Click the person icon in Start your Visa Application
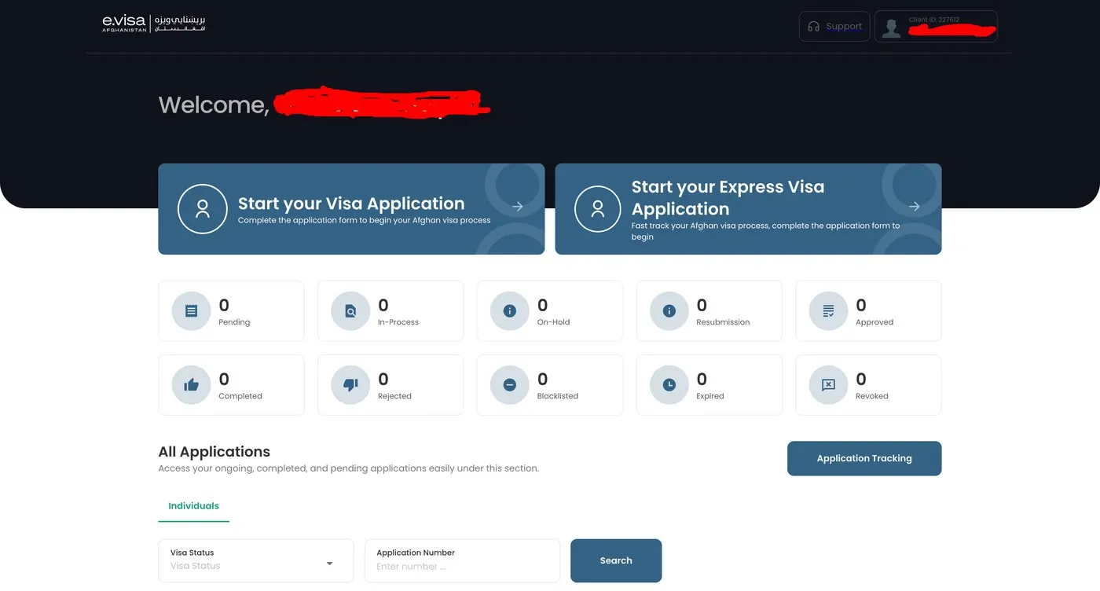1100x591 pixels. 203,209
